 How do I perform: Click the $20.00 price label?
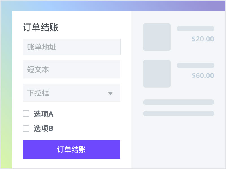[x=203, y=39]
